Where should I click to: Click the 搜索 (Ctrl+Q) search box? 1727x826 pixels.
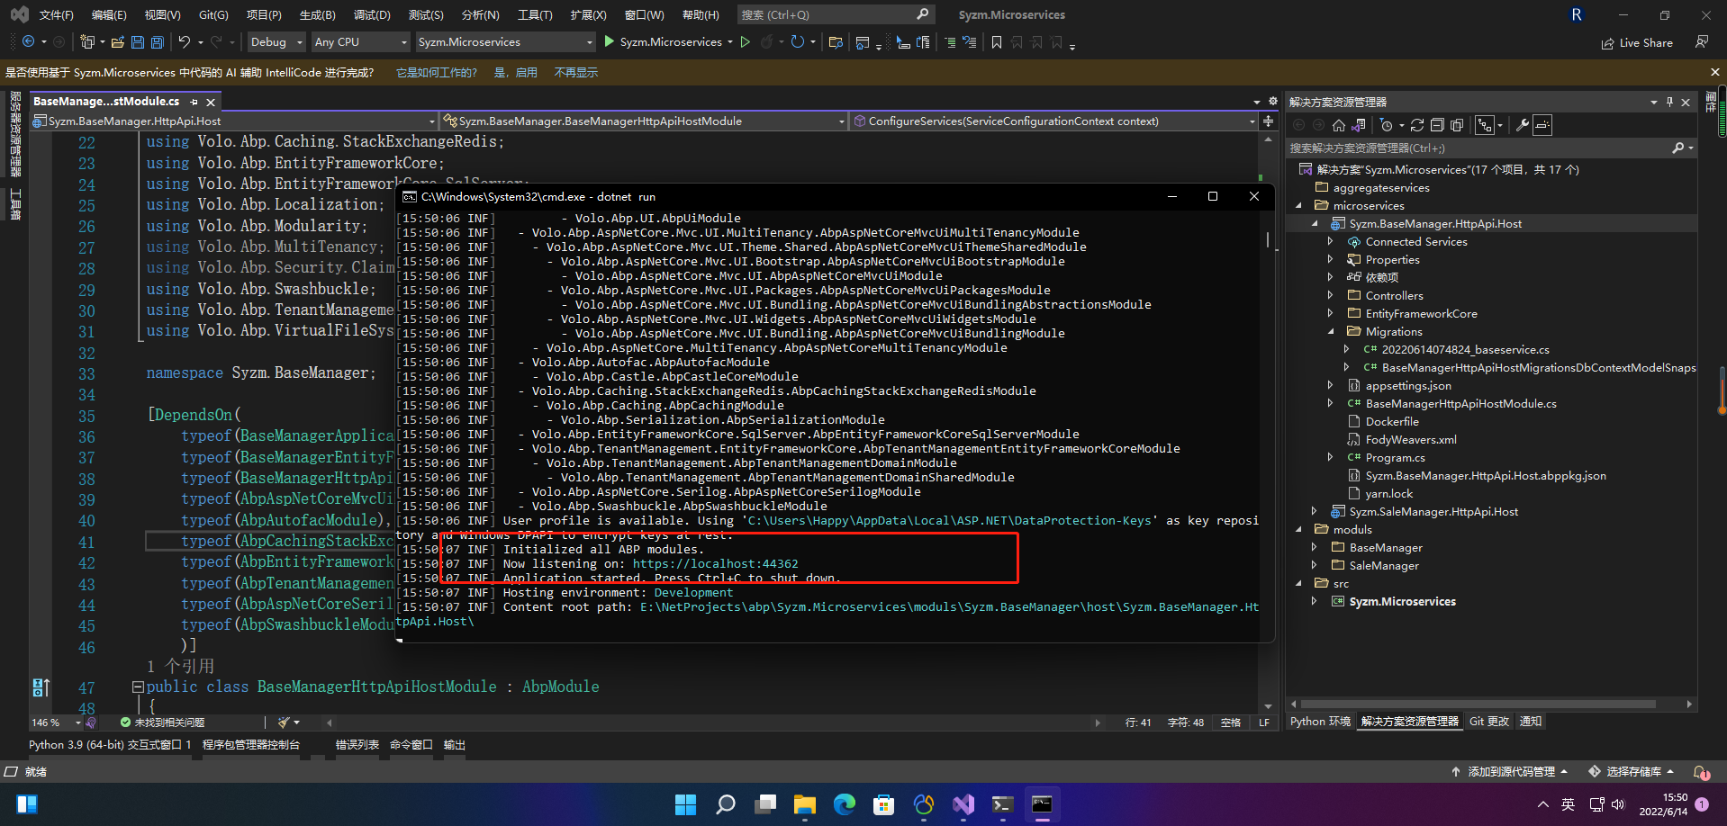pyautogui.click(x=835, y=14)
